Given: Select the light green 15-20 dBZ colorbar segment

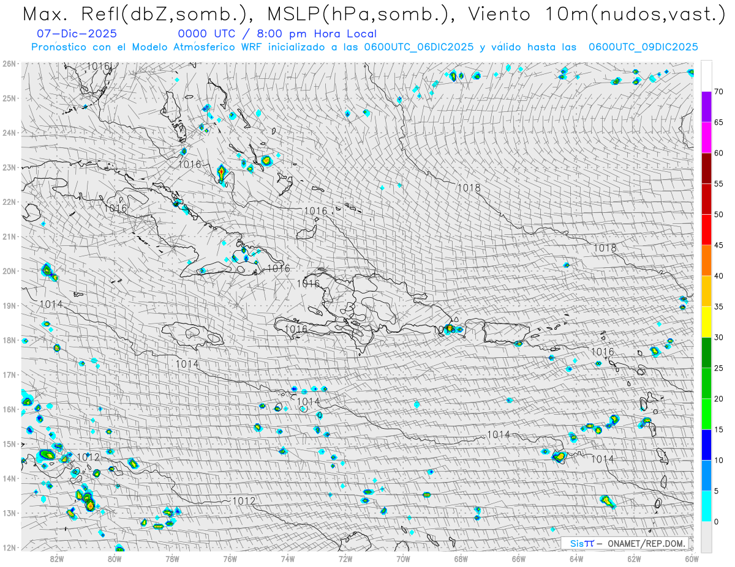Looking at the screenshot, I should point(707,414).
